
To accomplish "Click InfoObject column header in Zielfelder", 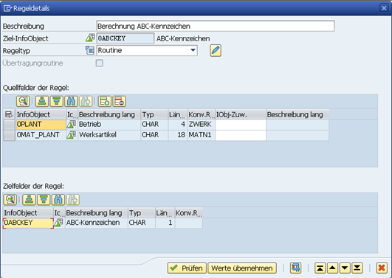I will [x=28, y=213].
